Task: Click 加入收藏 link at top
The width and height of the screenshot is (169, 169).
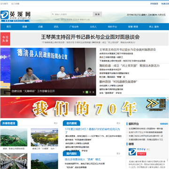Action: point(15,4)
